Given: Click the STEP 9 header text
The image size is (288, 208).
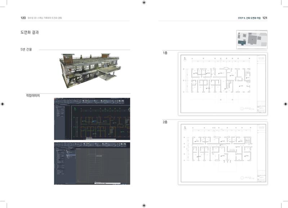Looking at the screenshot, I should pos(249,18).
